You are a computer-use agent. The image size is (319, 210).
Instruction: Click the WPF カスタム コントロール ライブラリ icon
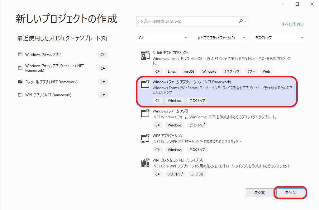145,162
